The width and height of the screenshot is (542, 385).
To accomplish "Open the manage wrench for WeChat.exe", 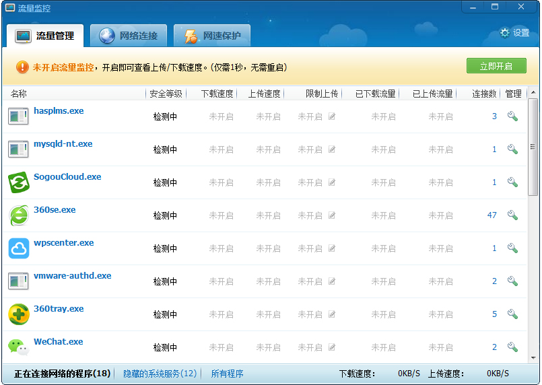I will [512, 347].
